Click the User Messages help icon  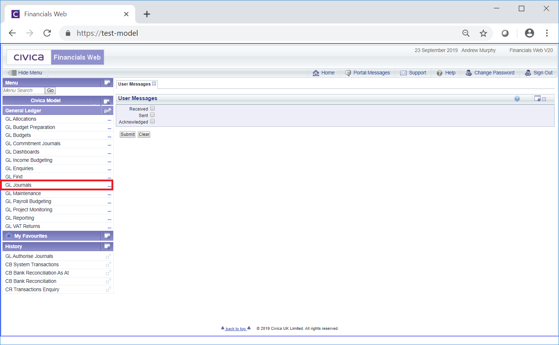pos(517,99)
